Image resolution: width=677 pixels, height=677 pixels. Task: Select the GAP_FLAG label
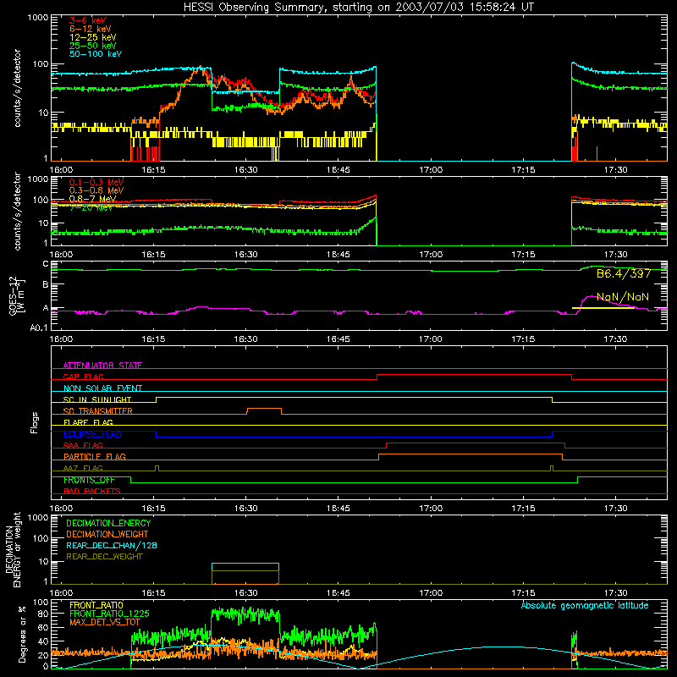(83, 377)
